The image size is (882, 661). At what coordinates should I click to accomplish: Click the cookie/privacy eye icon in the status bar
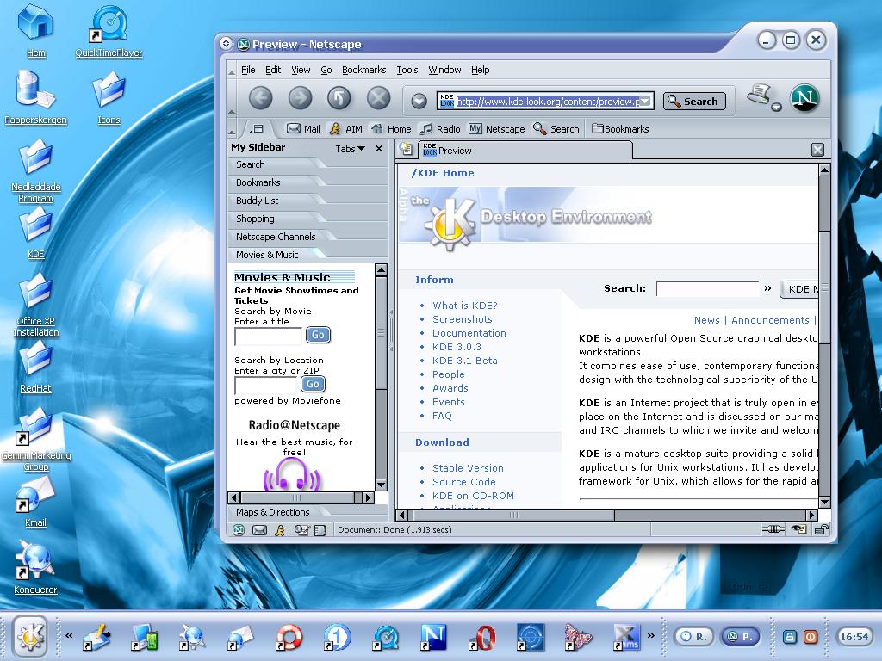(x=798, y=529)
